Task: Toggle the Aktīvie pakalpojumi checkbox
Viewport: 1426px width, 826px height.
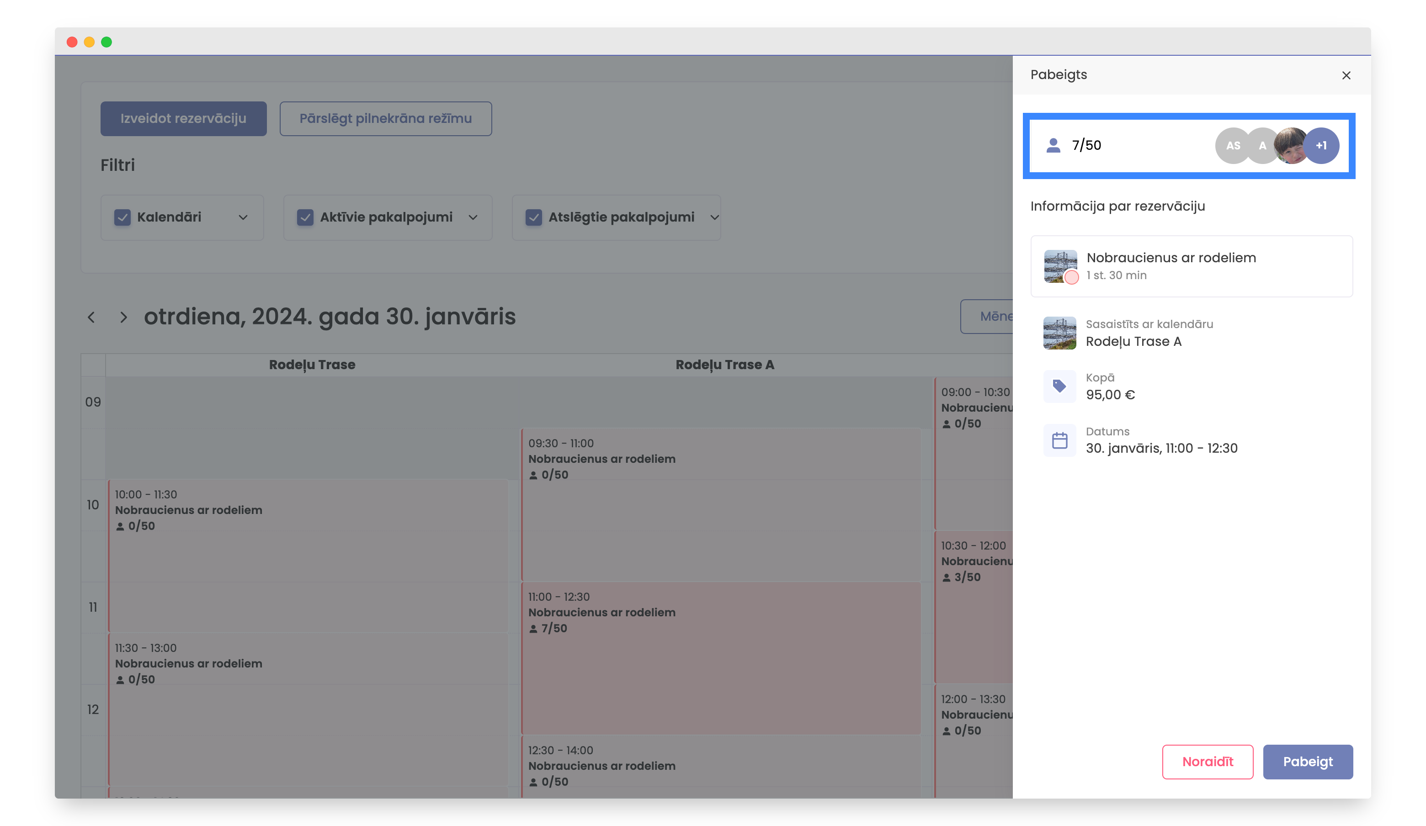Action: [305, 217]
